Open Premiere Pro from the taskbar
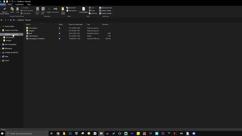The height and width of the screenshot is (136, 242). [132, 133]
